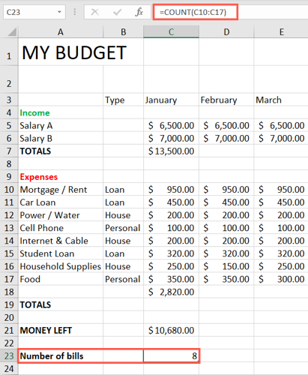308x375 pixels.
Task: Select the Student Loan cell
Action: (x=61, y=253)
